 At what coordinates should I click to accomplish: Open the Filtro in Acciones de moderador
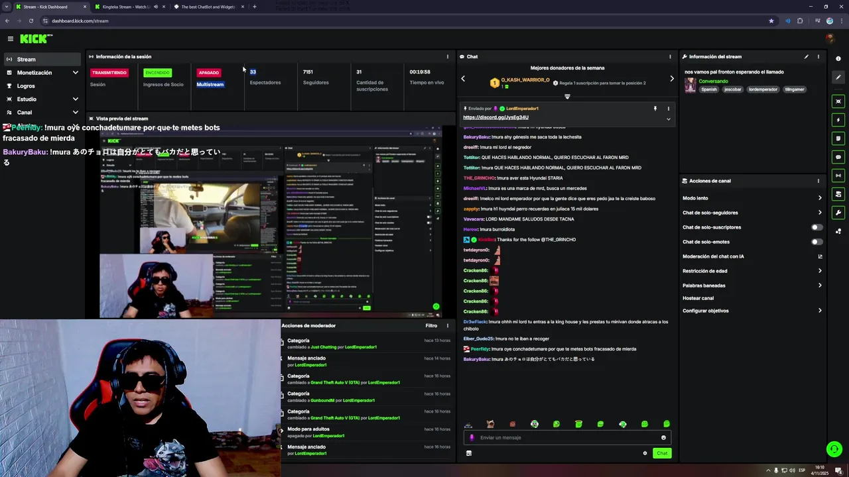click(431, 325)
